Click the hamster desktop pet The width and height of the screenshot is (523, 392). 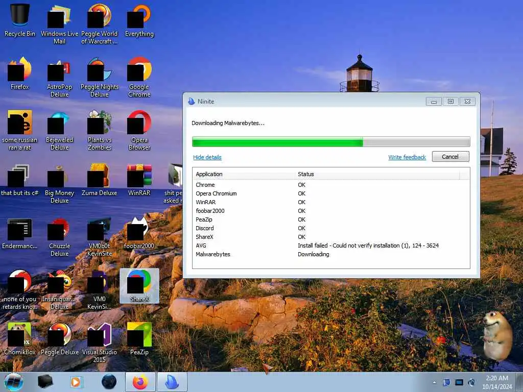(496, 335)
